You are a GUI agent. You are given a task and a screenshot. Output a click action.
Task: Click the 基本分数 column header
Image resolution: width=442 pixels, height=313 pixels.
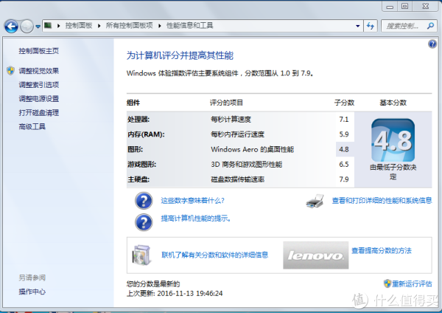[393, 103]
